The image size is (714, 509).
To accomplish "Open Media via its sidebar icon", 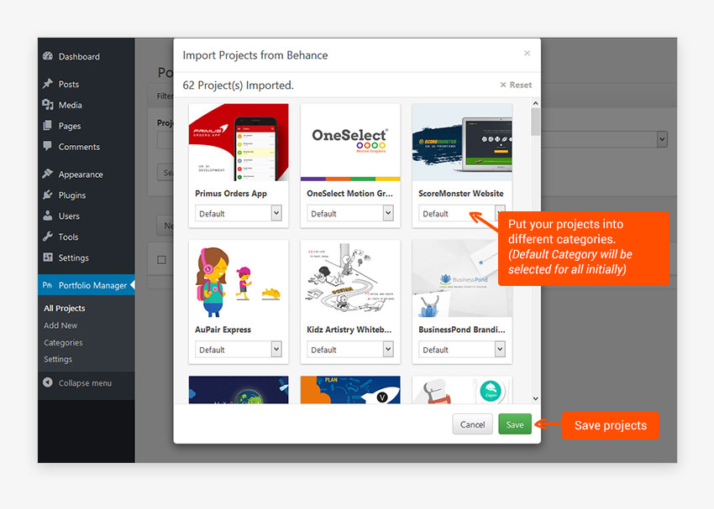I will [48, 106].
